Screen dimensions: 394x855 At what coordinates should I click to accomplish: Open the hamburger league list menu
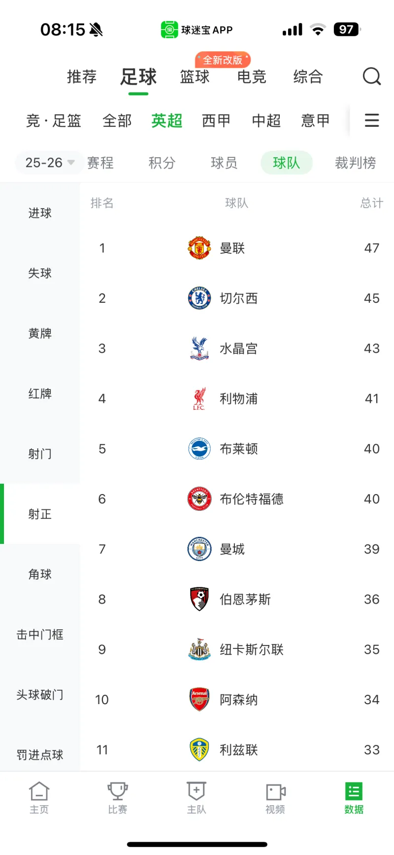(x=372, y=120)
